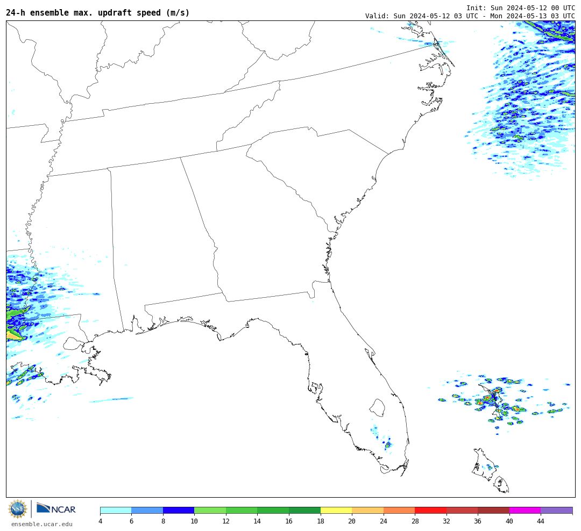Click the colorbar label '28'

tap(415, 521)
